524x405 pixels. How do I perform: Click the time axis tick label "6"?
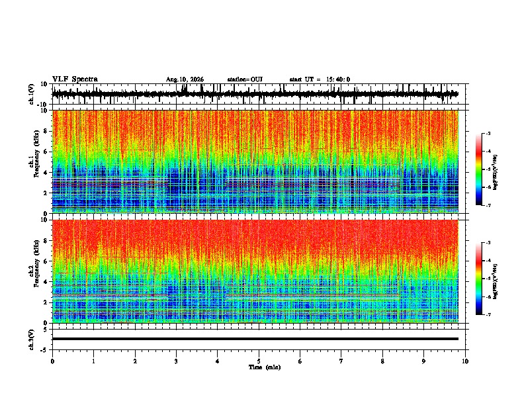point(300,361)
